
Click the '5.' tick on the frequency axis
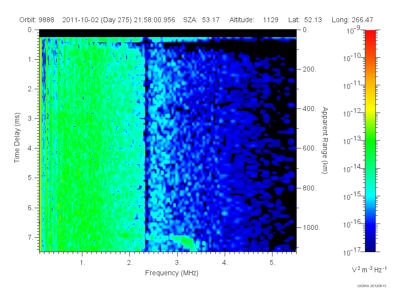(x=273, y=263)
